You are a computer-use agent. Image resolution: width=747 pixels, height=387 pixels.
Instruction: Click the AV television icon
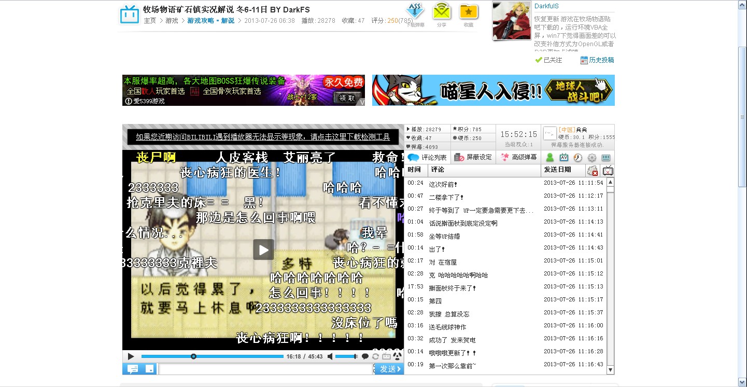[564, 158]
